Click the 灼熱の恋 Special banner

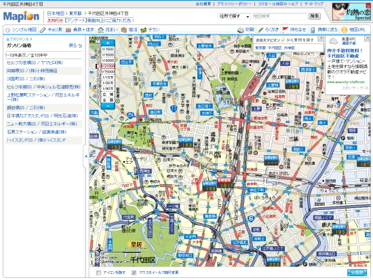coord(351,12)
